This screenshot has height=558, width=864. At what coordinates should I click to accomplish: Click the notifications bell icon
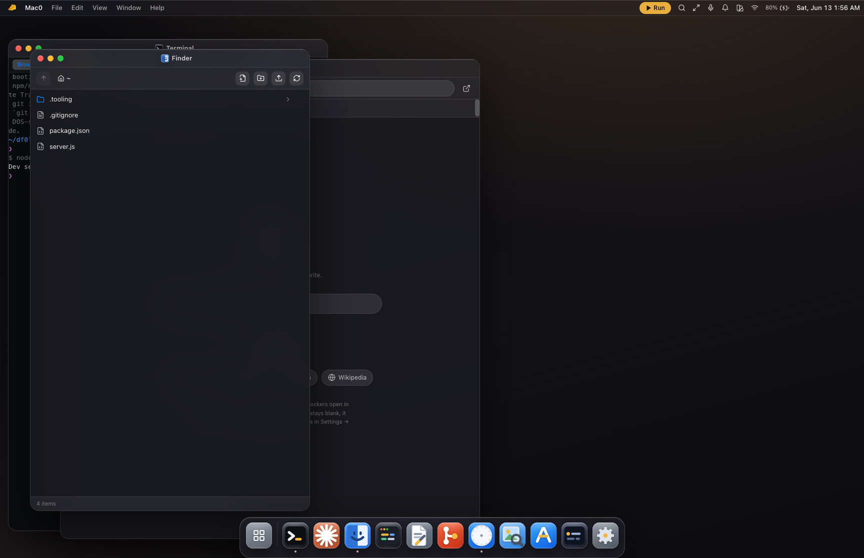pyautogui.click(x=725, y=8)
